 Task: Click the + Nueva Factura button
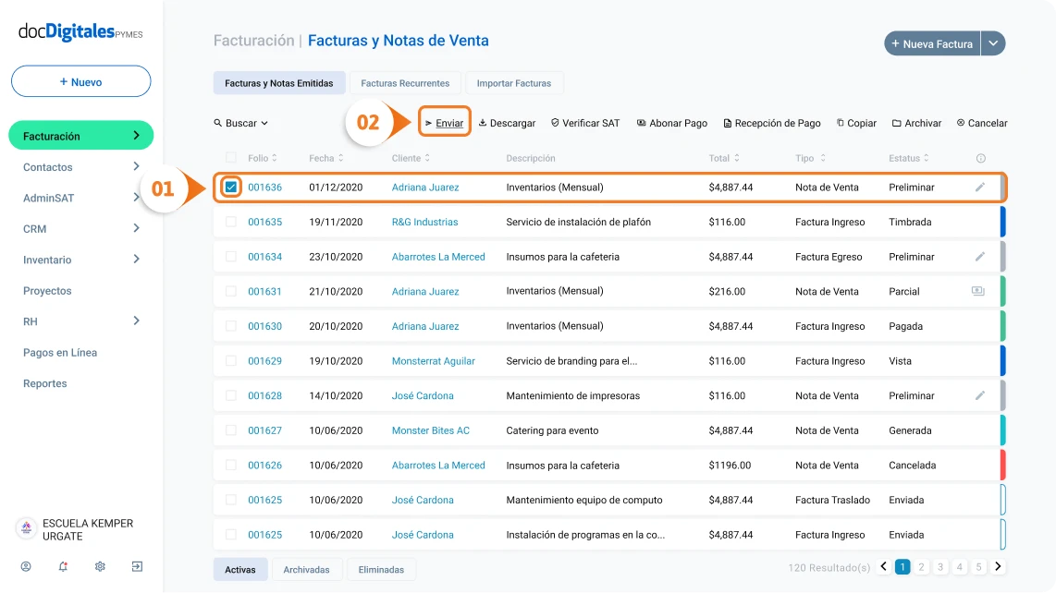[932, 43]
